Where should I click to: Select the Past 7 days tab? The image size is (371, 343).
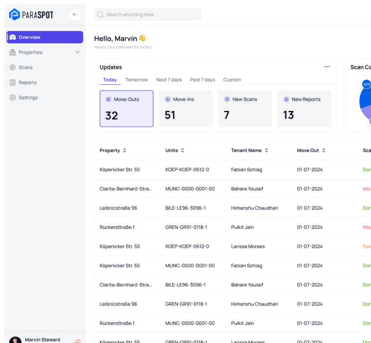pyautogui.click(x=202, y=80)
